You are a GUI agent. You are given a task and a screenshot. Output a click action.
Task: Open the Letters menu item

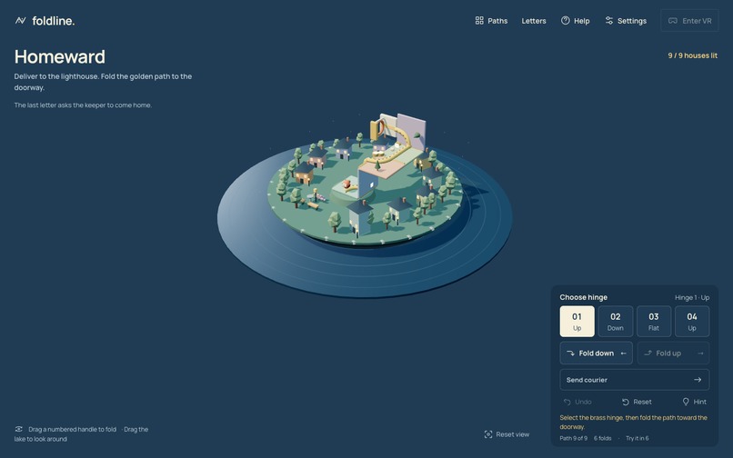534,21
